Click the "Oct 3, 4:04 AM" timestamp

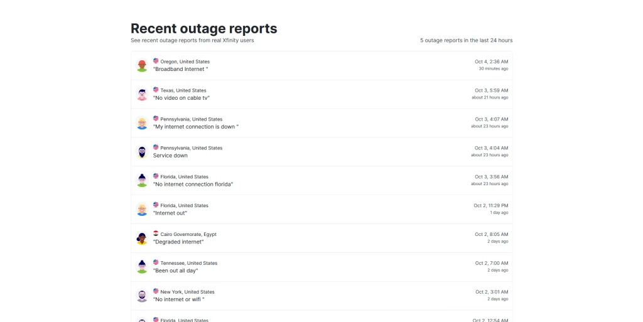[x=491, y=148]
